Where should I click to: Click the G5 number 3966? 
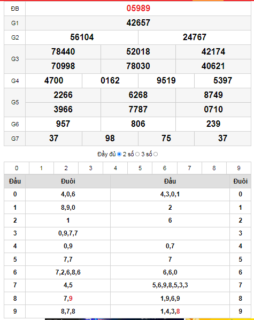[x=63, y=110]
